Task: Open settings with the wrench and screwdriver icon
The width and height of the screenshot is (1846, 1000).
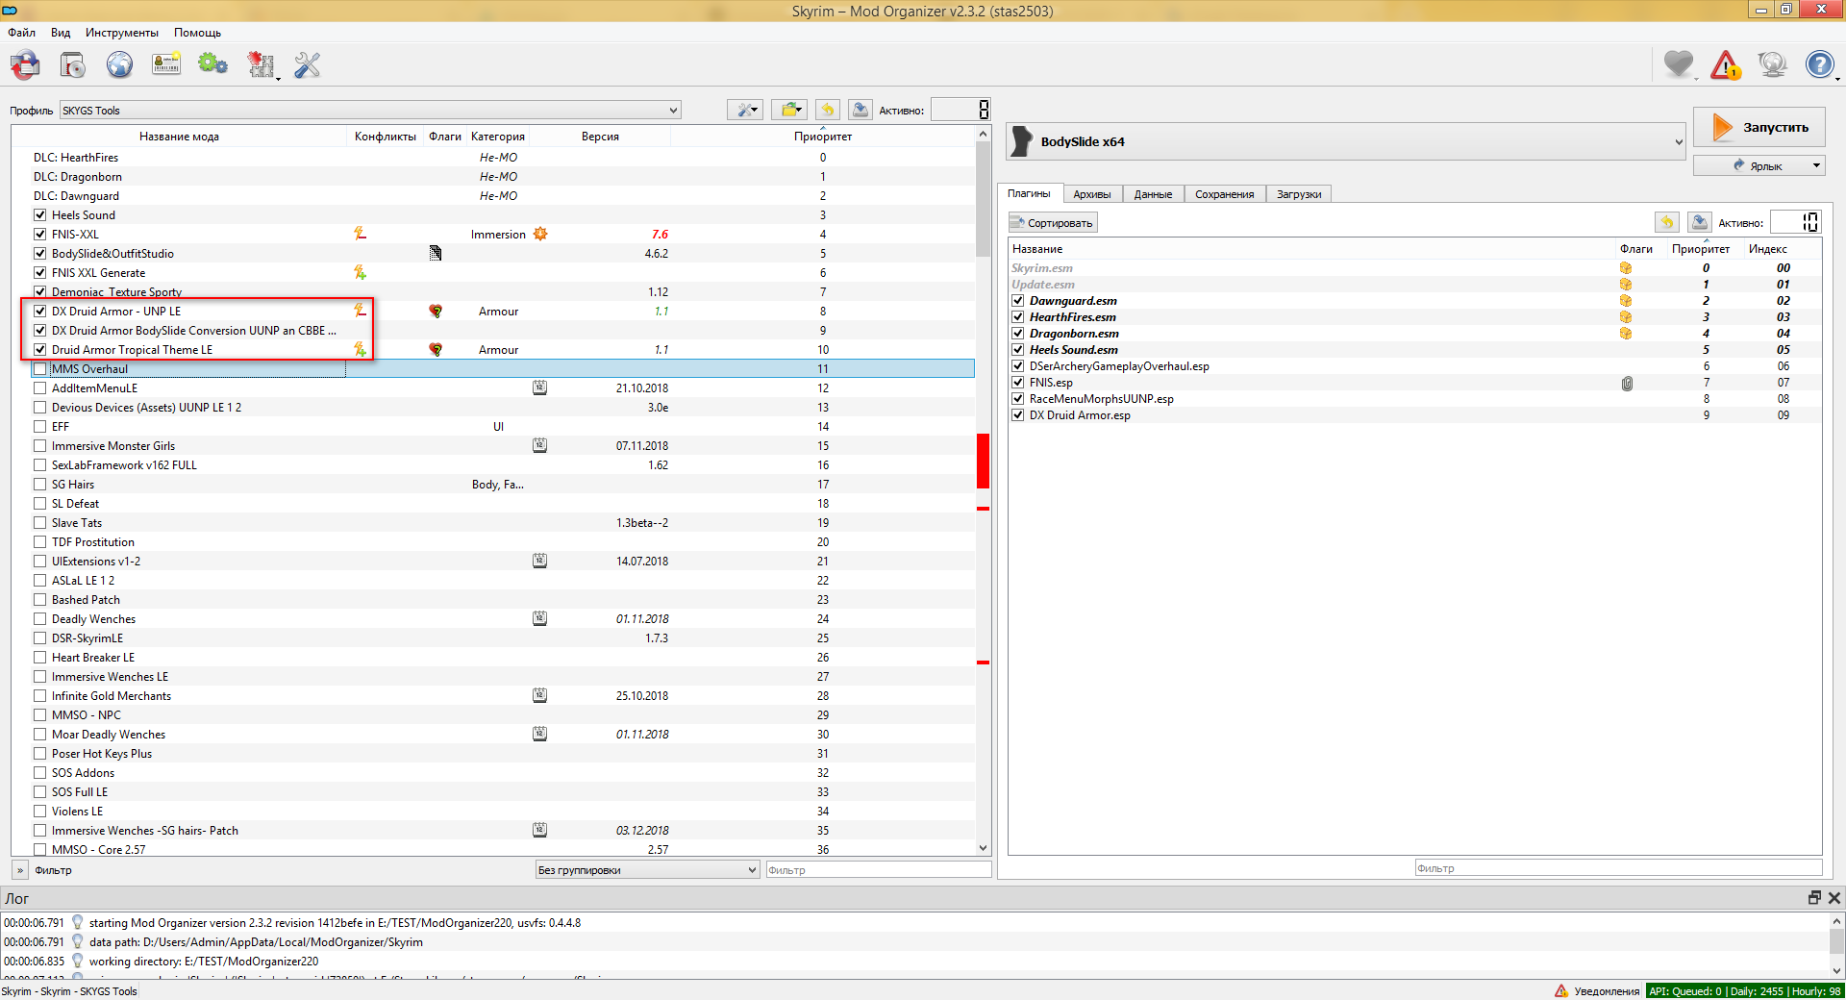Action: 307,65
